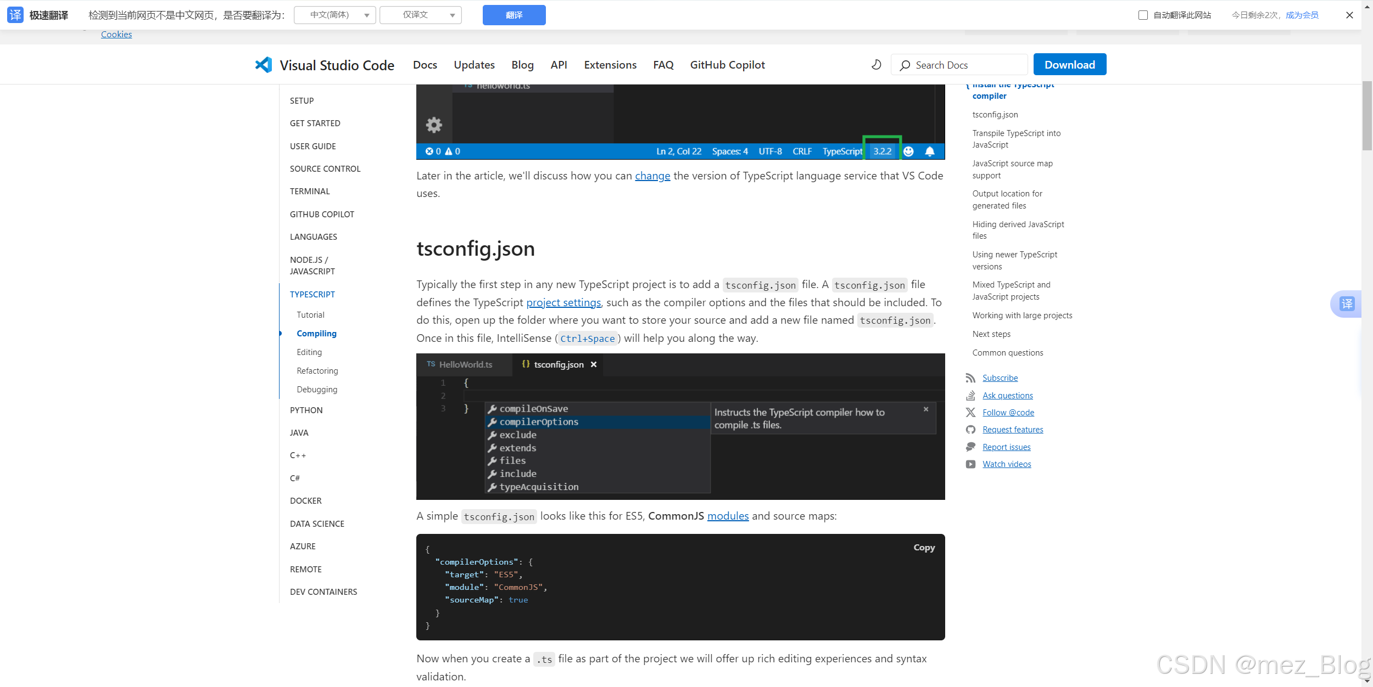1373x687 pixels.
Task: Click the UTF-8 encoding indicator in status bar
Action: [769, 151]
